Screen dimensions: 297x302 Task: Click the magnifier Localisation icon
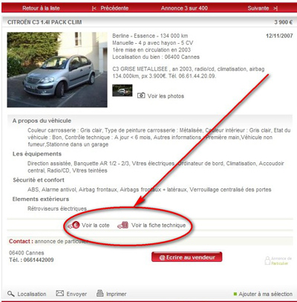tap(11, 294)
